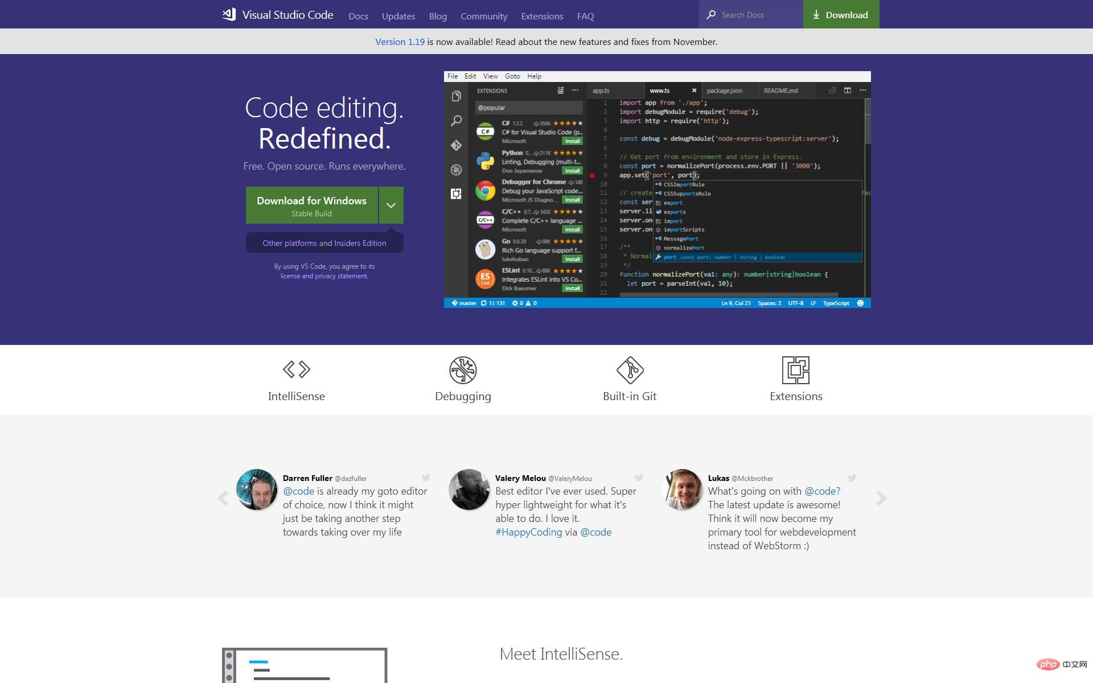The width and height of the screenshot is (1093, 683).
Task: Click the IntelliSense code brackets icon
Action: [x=297, y=369]
